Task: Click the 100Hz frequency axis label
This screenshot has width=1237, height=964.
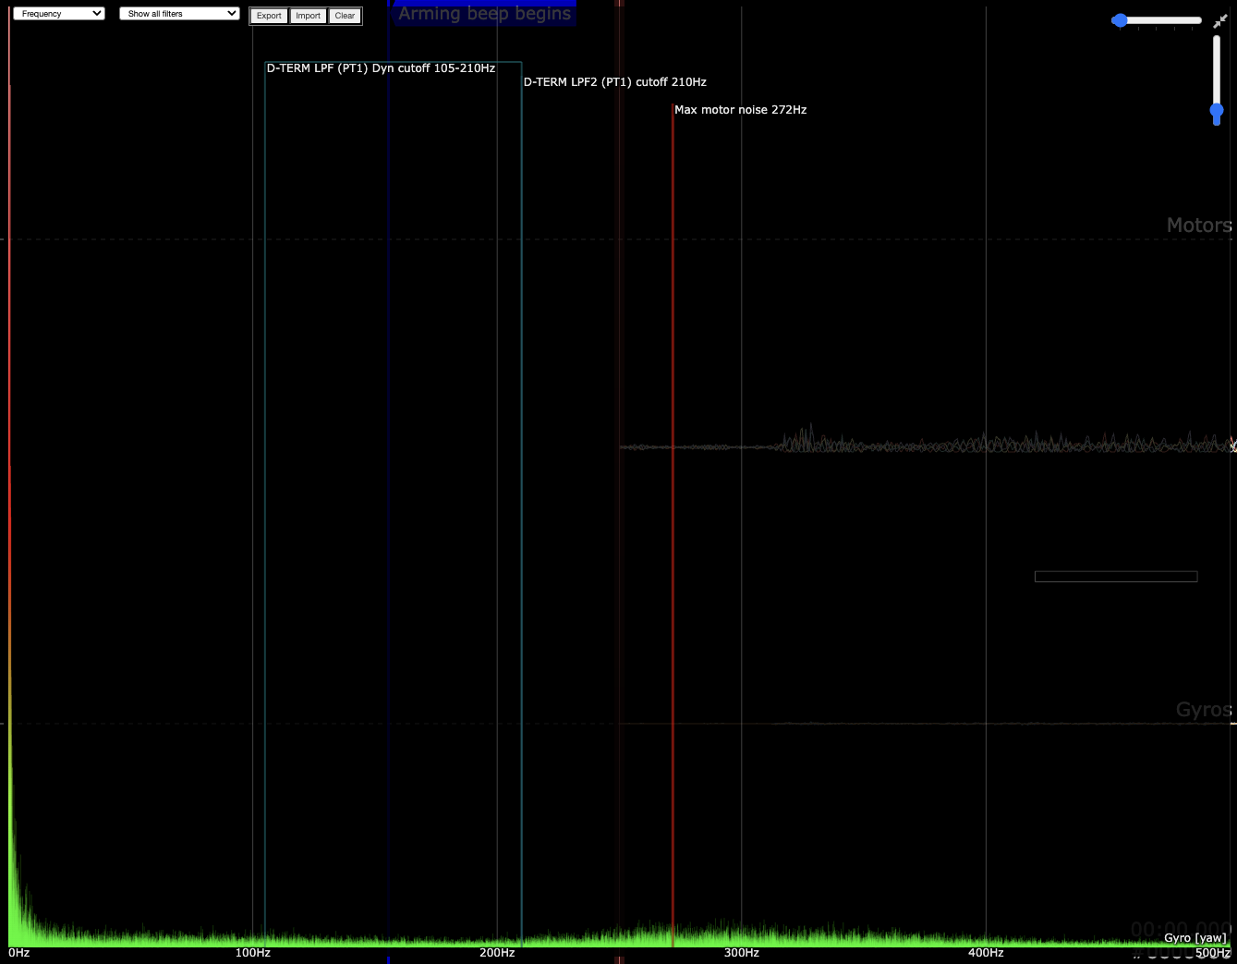Action: point(252,953)
